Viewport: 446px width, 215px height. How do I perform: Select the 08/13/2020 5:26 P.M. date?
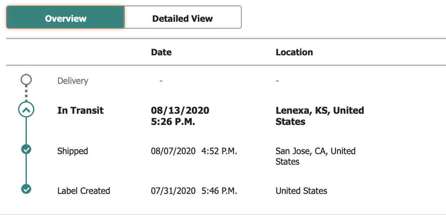[180, 116]
